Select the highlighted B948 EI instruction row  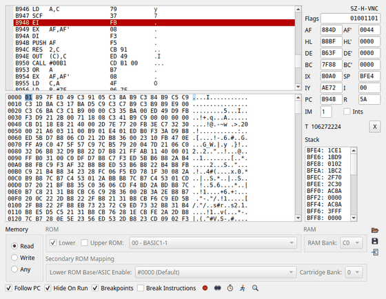154,23
